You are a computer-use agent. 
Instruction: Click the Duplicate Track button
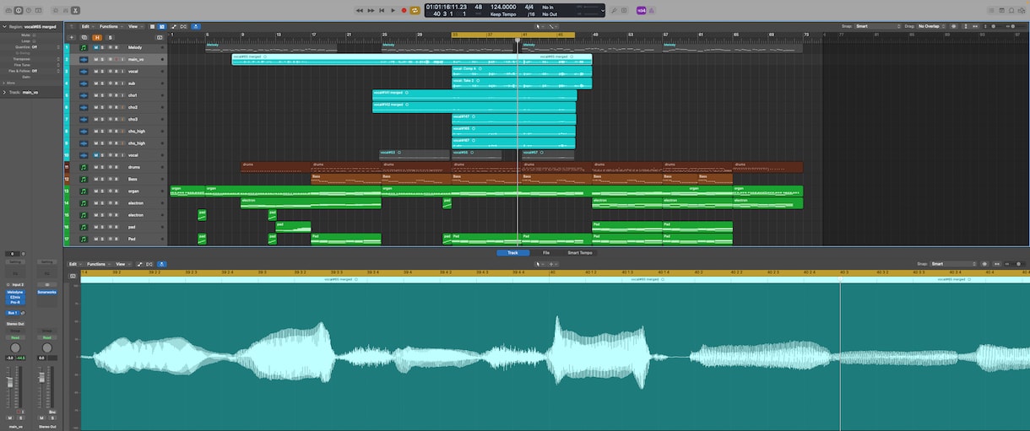click(84, 37)
